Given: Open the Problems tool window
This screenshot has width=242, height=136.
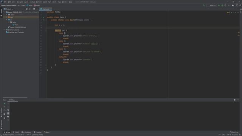Looking at the screenshot, I should pos(26,132).
